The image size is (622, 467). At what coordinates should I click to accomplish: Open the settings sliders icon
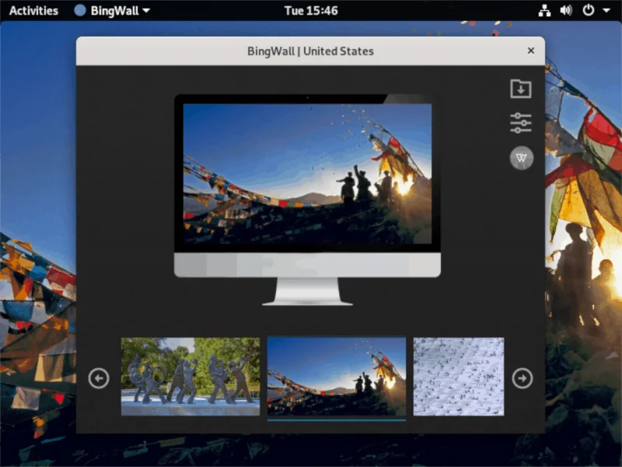tap(520, 123)
